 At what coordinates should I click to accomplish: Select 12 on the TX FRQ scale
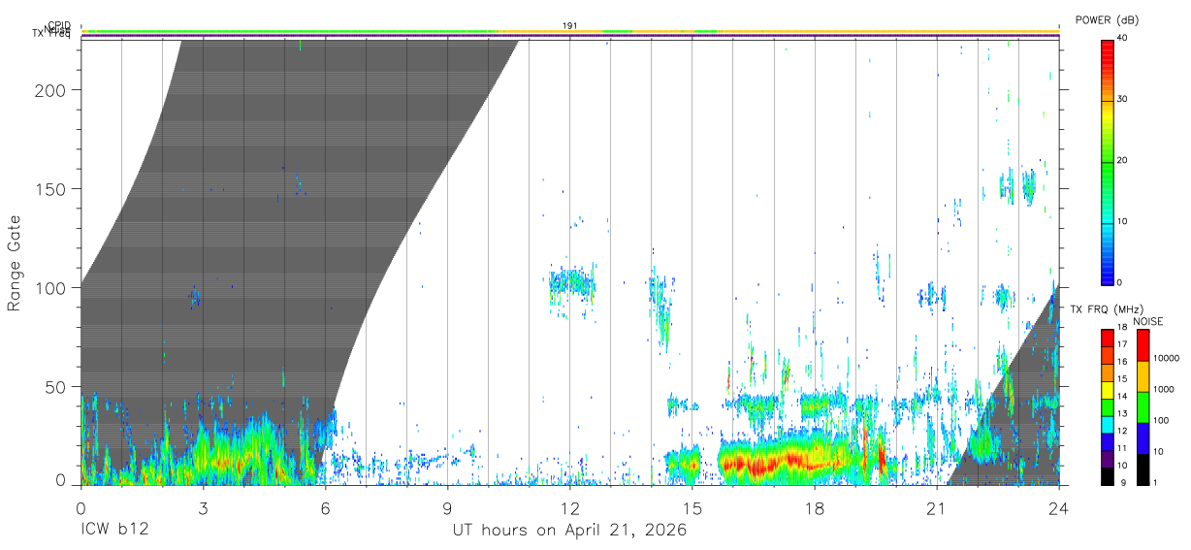[x=1121, y=431]
